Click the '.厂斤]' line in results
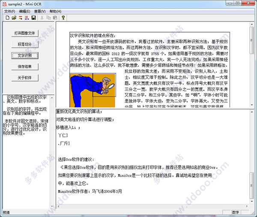 pos(64,144)
